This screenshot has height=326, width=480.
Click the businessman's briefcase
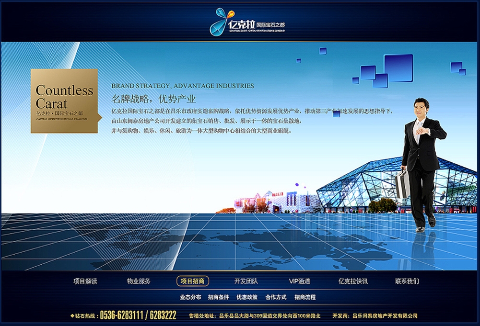point(402,183)
